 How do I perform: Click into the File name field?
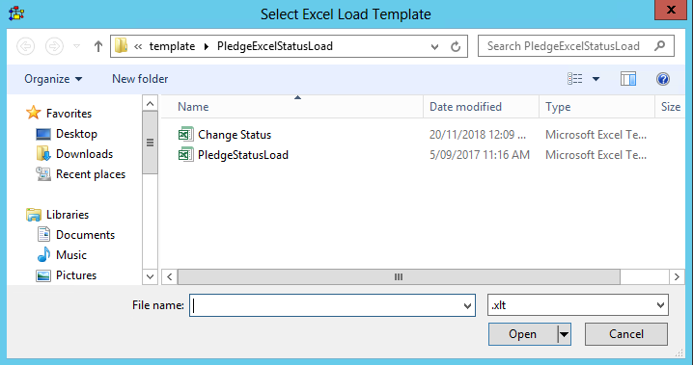pyautogui.click(x=332, y=305)
